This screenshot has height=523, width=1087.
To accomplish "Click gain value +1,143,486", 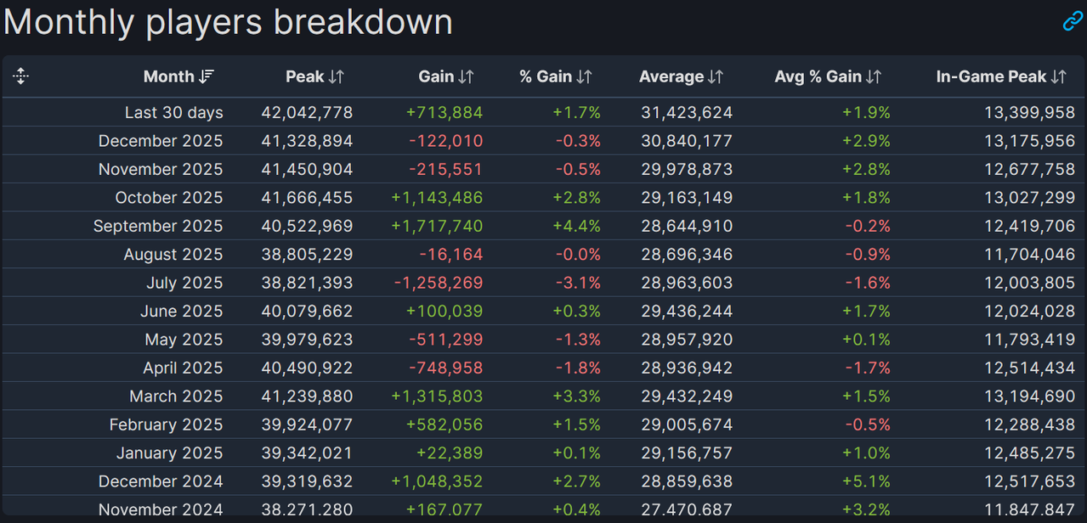I will tap(437, 198).
